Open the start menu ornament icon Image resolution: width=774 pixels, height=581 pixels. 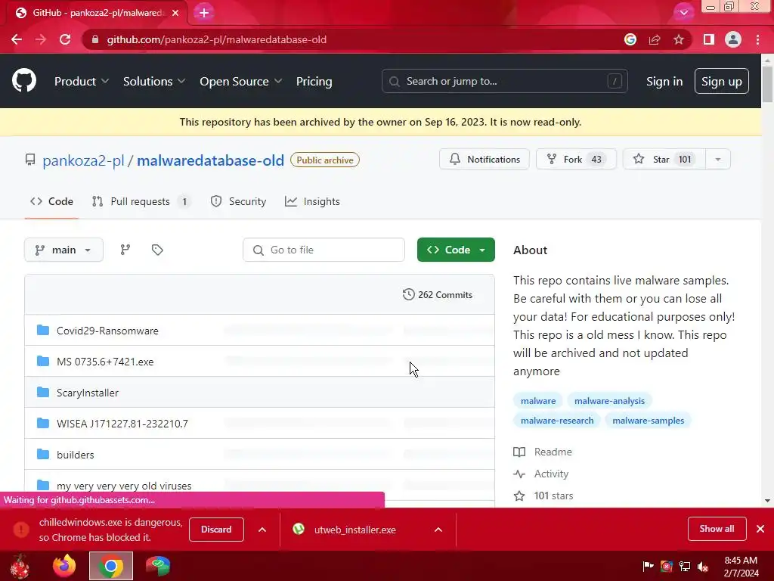(x=20, y=566)
